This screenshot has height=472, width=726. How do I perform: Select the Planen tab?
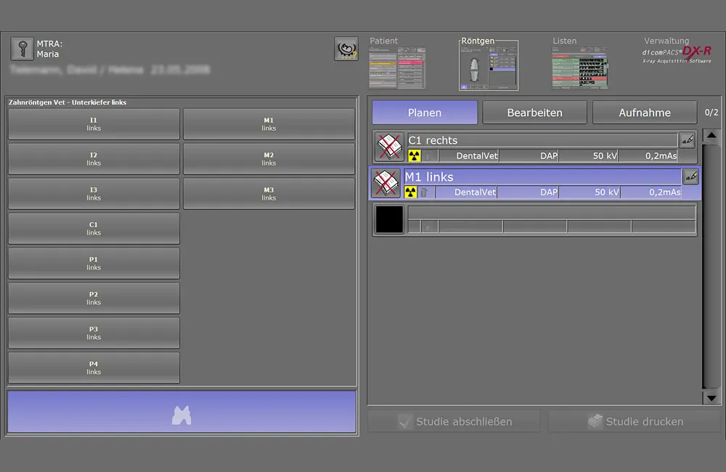click(x=425, y=113)
